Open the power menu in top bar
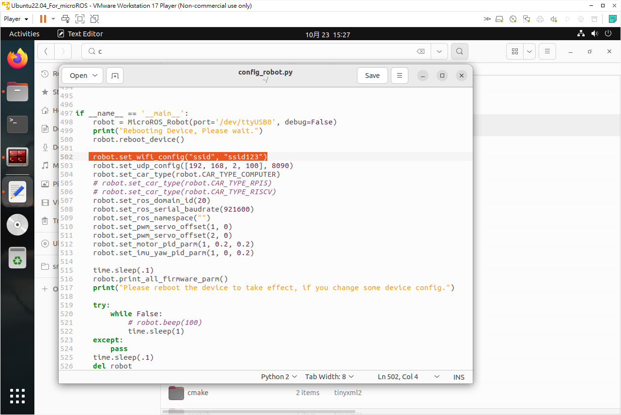This screenshot has width=621, height=415. pyautogui.click(x=609, y=34)
